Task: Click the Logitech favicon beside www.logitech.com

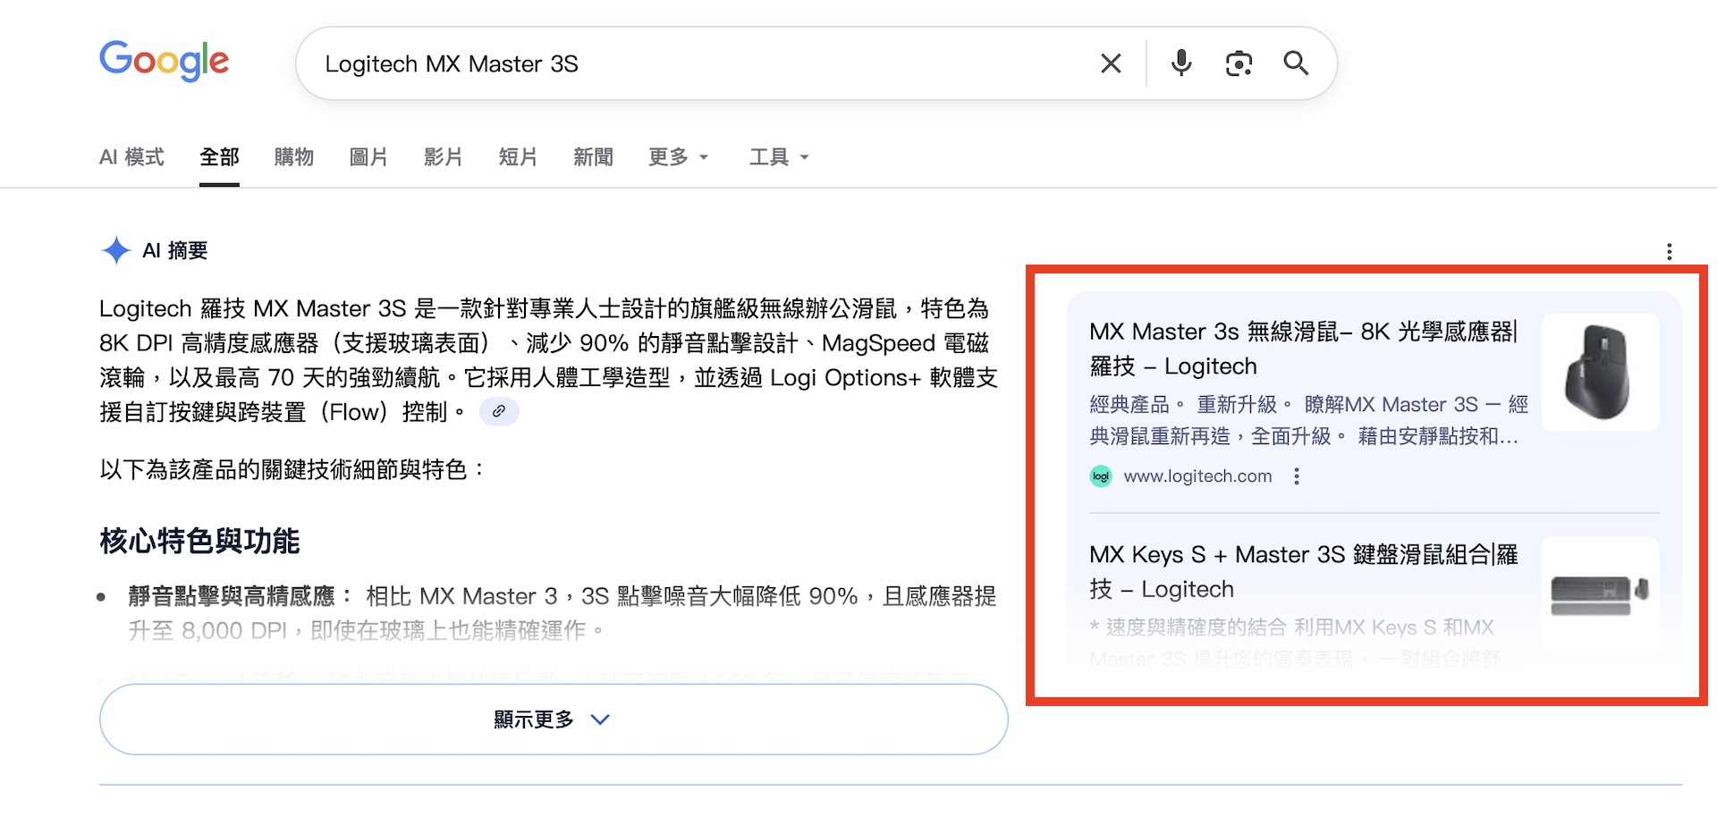Action: point(1099,476)
